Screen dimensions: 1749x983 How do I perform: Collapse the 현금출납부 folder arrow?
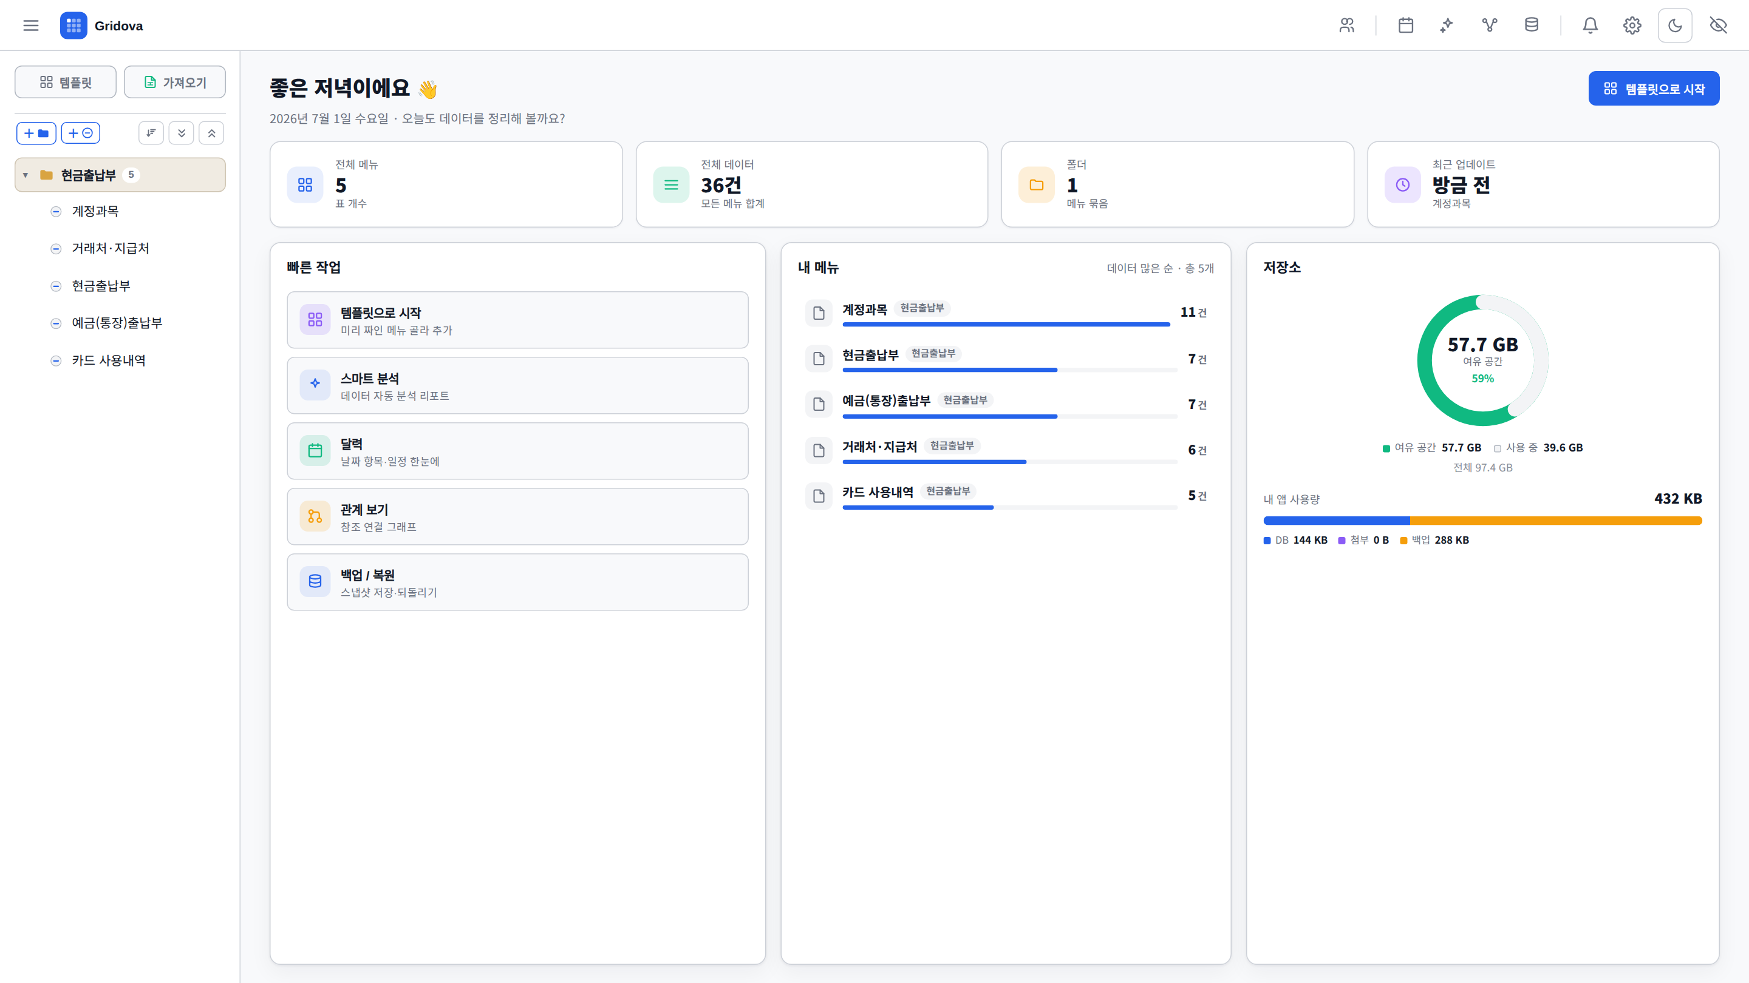[x=26, y=175]
